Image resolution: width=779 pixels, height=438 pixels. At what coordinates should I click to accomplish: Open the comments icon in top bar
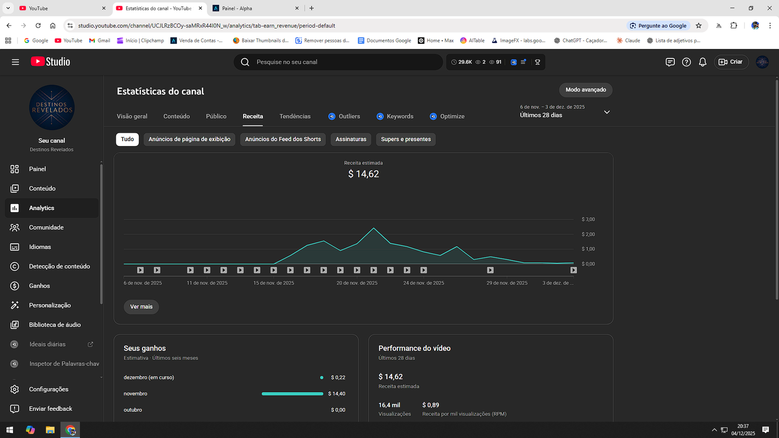(x=670, y=62)
